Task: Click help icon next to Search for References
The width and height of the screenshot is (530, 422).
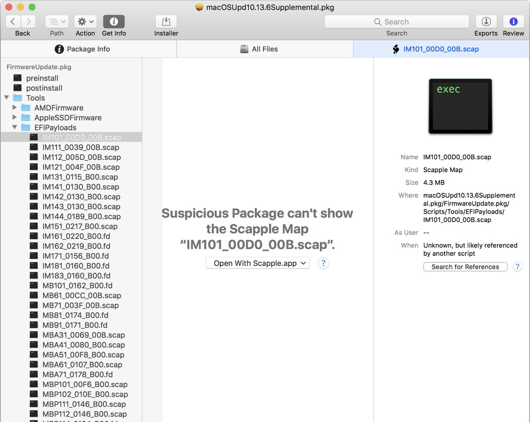Action: [x=517, y=267]
